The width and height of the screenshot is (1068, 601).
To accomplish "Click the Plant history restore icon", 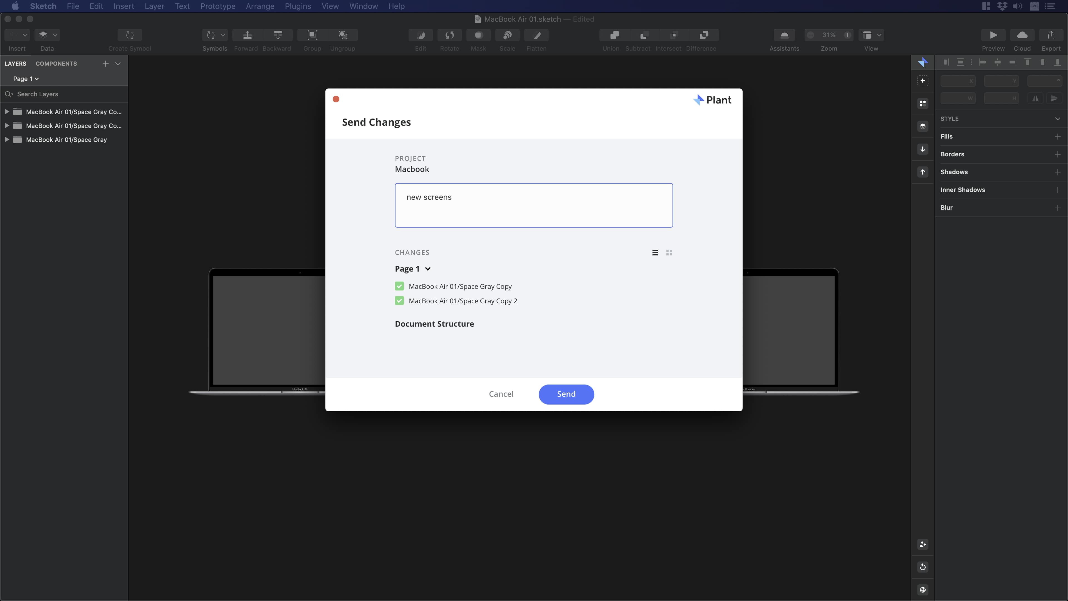I will pos(923,567).
